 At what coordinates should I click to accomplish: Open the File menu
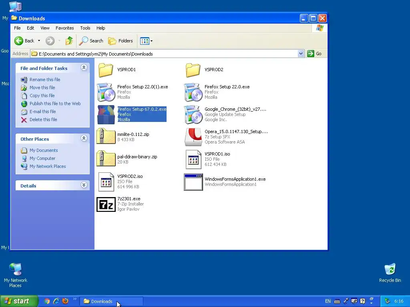[17, 28]
